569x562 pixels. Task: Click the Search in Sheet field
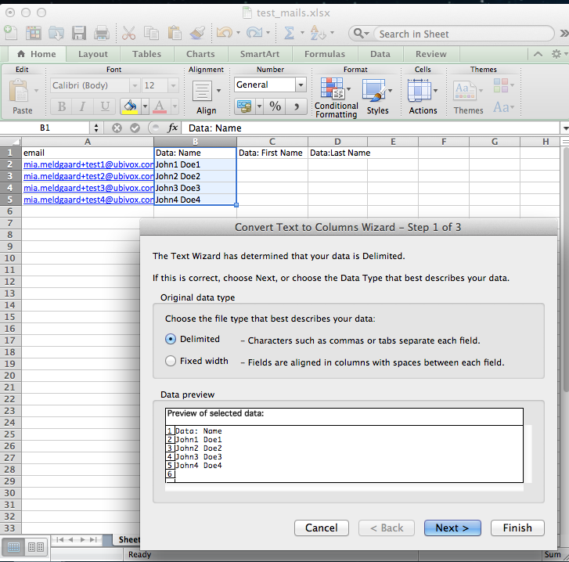464,34
